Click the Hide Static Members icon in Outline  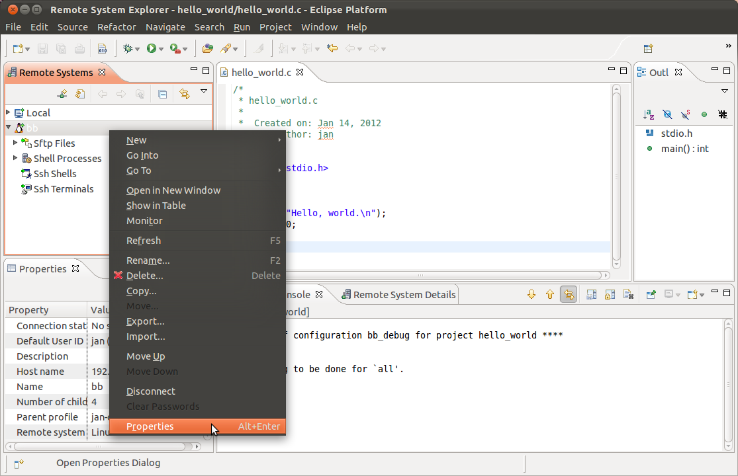(x=685, y=114)
